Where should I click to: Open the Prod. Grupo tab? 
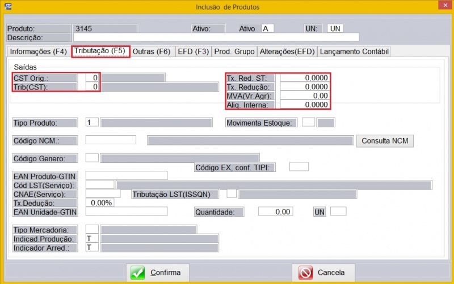point(234,51)
